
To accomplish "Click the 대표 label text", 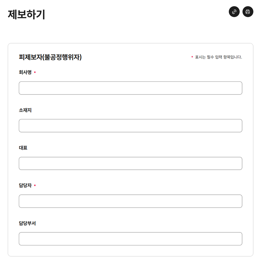I will pyautogui.click(x=23, y=148).
